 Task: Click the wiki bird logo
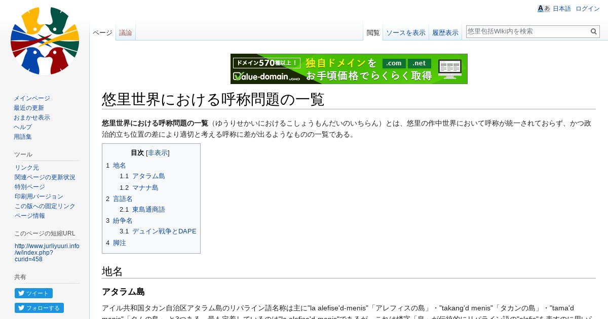45,41
